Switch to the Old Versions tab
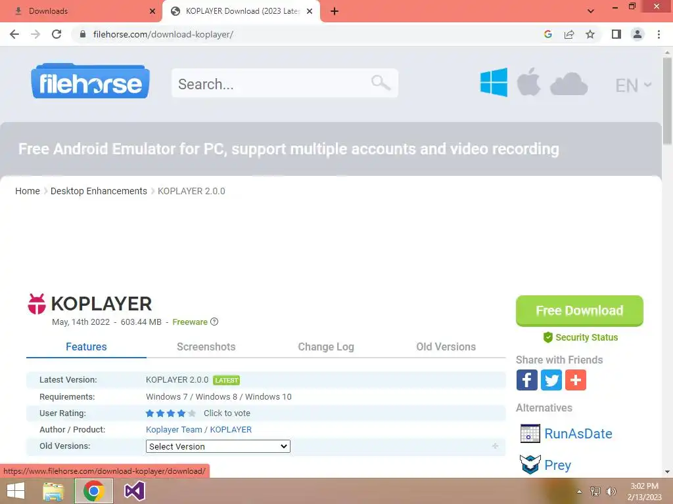This screenshot has width=673, height=504. tap(446, 346)
